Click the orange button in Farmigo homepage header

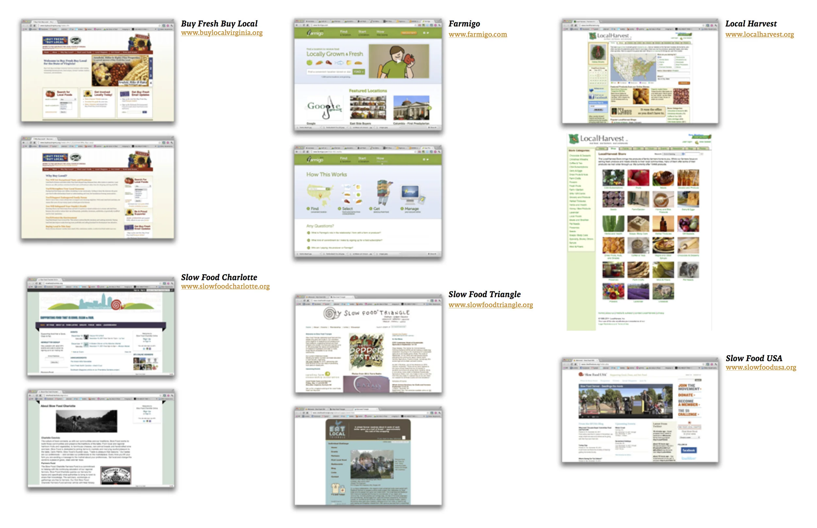pos(408,33)
